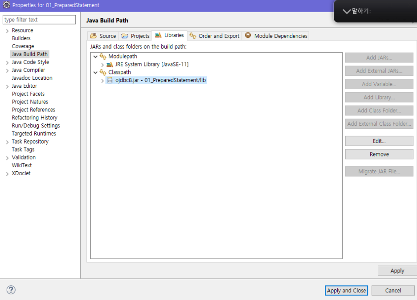Screen dimensions: 417x300
Task: Open the Run/Debug Settings page
Action: coord(36,126)
